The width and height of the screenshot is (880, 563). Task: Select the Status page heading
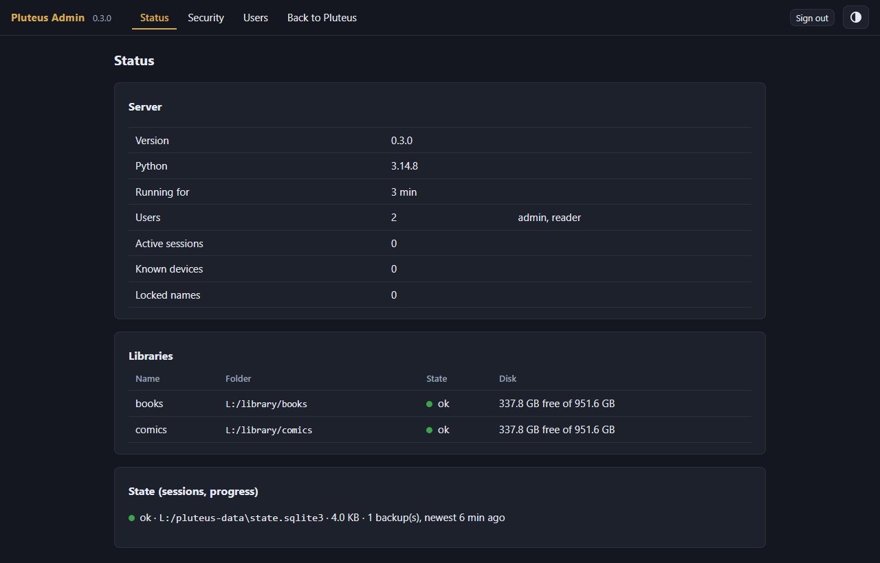[x=134, y=60]
